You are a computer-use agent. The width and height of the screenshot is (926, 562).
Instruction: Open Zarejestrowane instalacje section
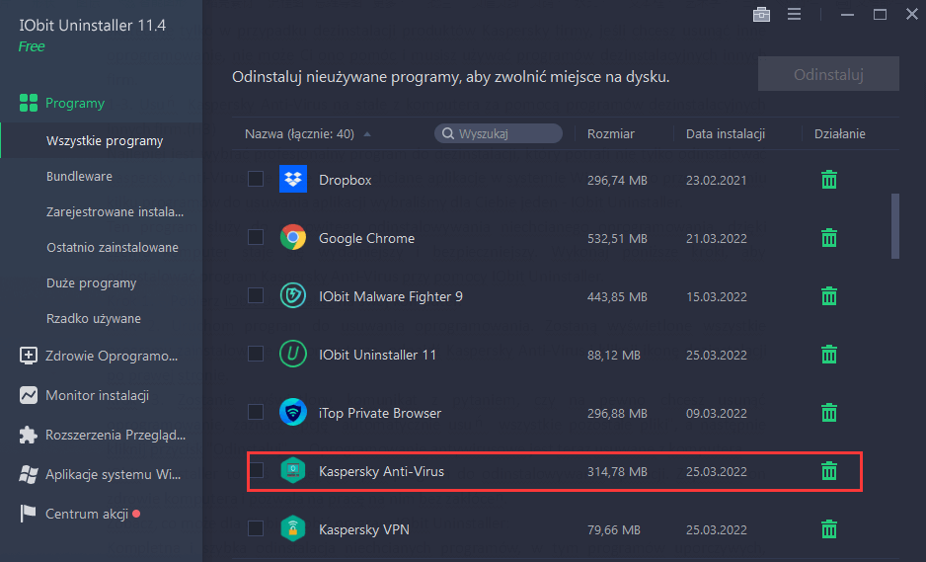pos(115,211)
